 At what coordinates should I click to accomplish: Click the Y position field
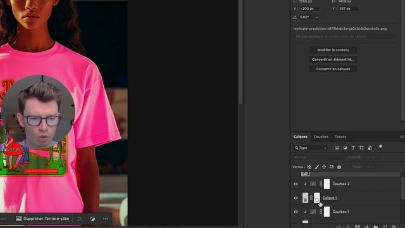pos(348,9)
